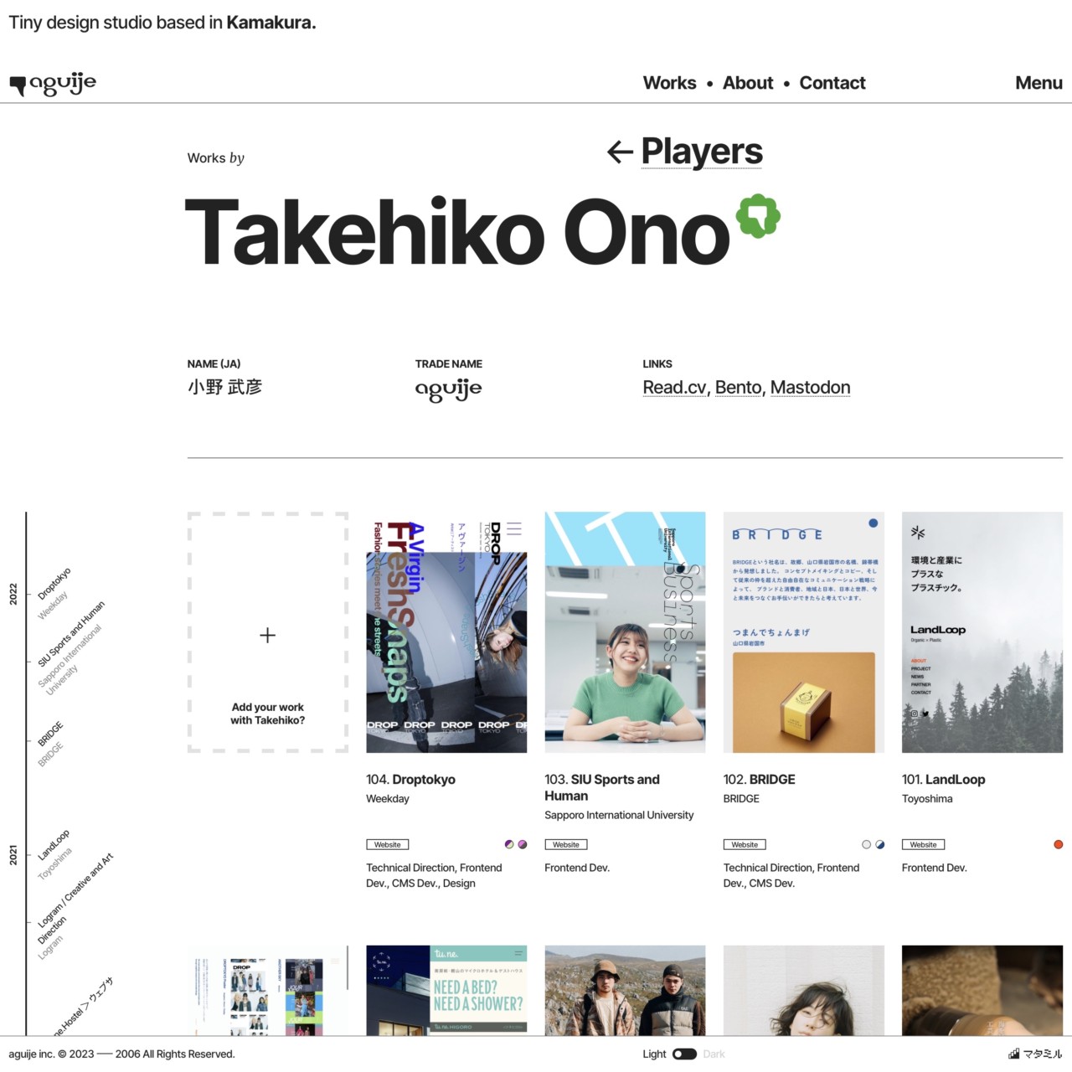
Task: Click the aguije trade name logo
Action: pyautogui.click(x=449, y=389)
